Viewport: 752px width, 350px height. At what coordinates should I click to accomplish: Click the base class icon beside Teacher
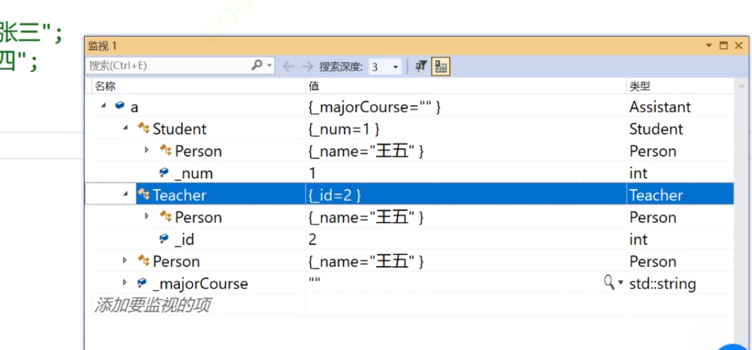click(143, 195)
